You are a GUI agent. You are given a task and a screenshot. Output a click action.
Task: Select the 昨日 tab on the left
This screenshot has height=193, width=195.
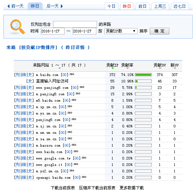coord(35,6)
